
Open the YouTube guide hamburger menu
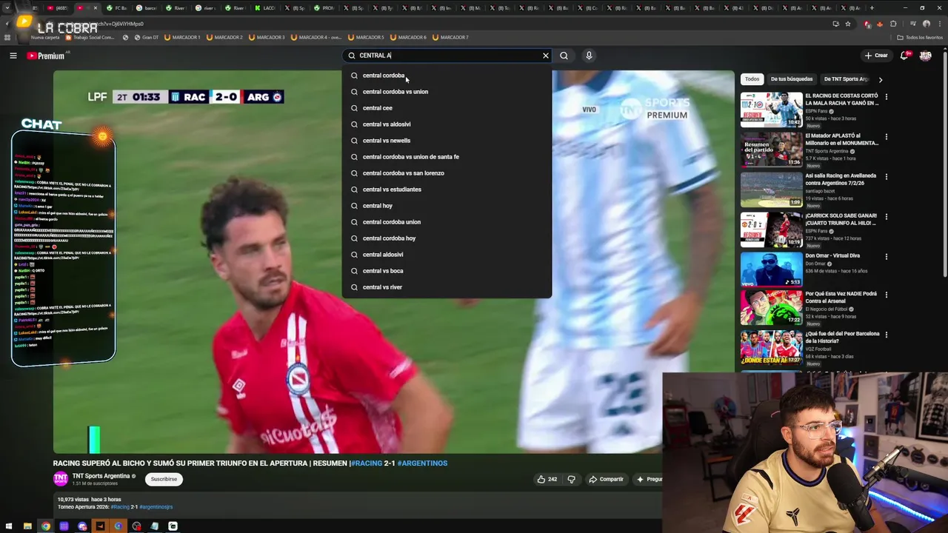coord(13,56)
